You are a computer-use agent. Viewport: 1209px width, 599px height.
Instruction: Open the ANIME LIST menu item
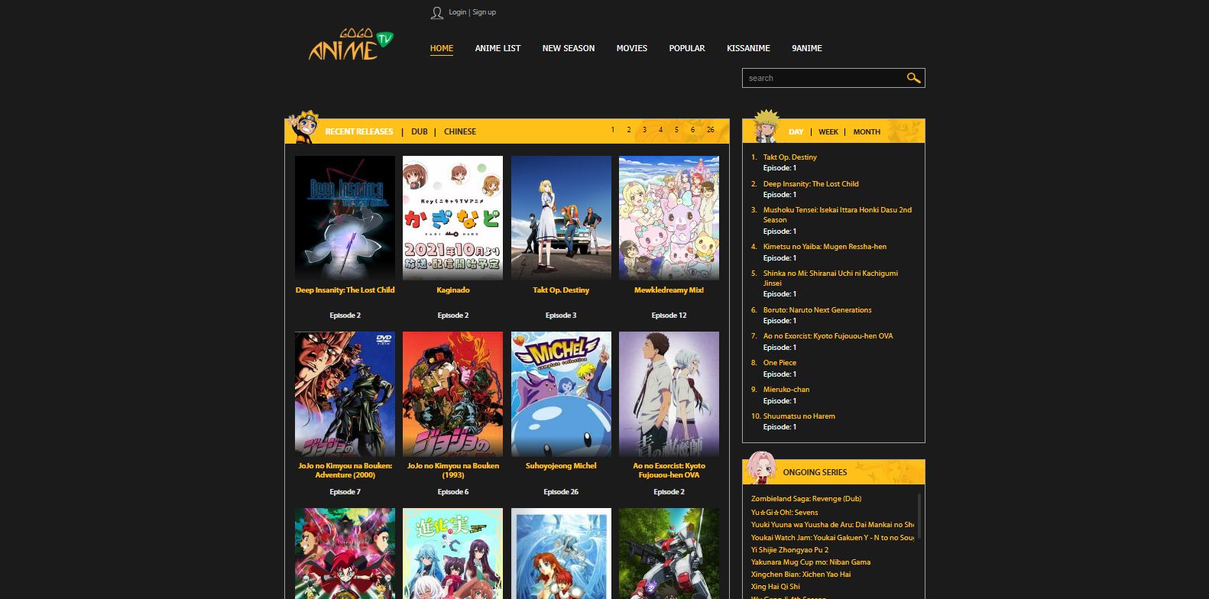[498, 48]
